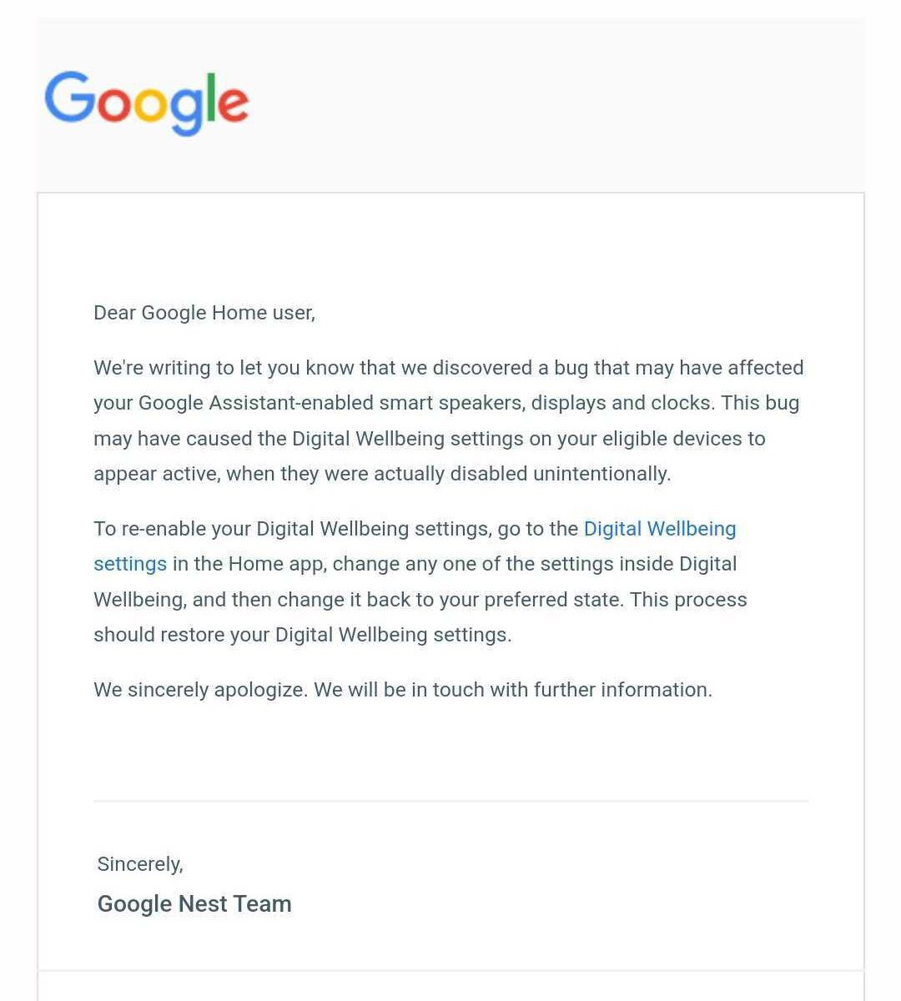Click 'should restore your Digital Wellbeing settings'
Screen dimensions: 901x1001
[x=303, y=635]
